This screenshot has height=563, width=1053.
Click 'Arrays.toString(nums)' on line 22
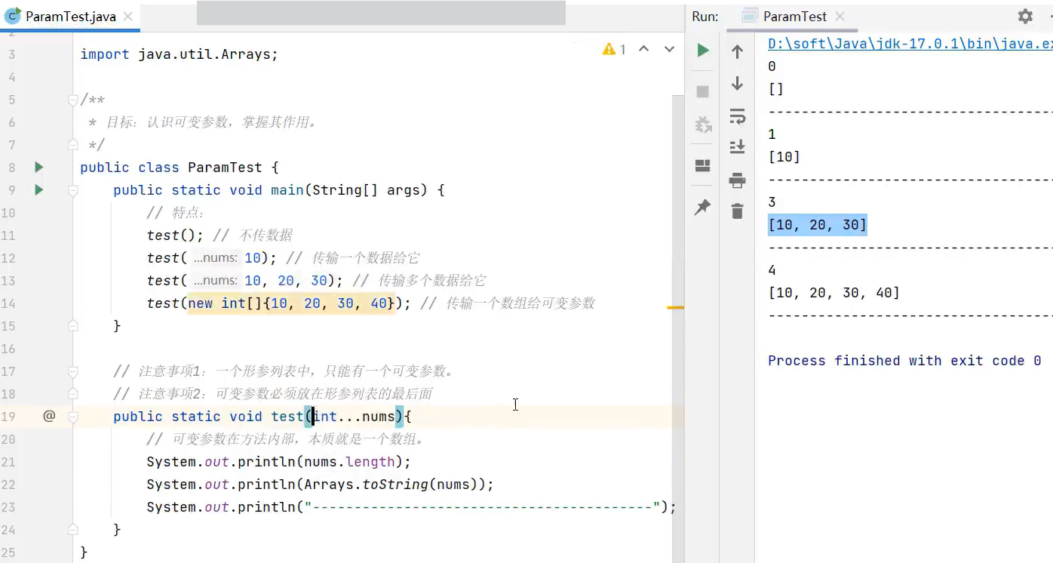[x=391, y=485]
